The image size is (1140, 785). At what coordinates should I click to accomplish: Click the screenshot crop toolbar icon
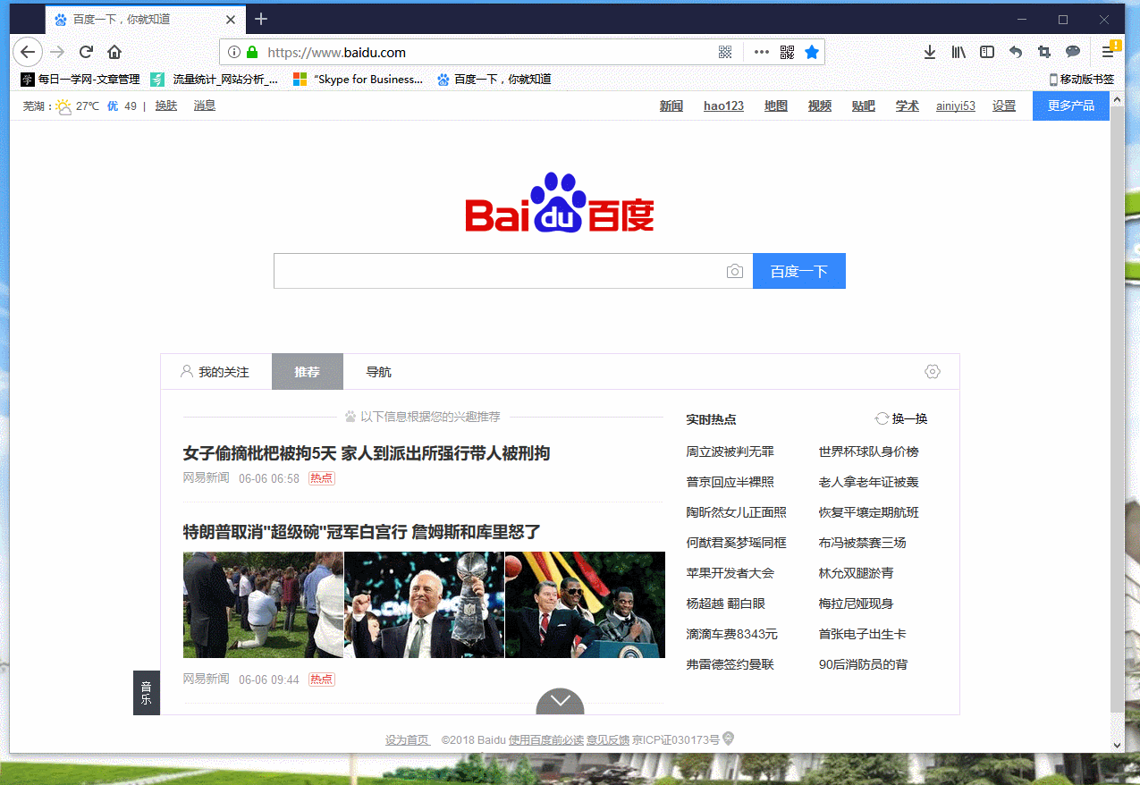click(x=1044, y=53)
